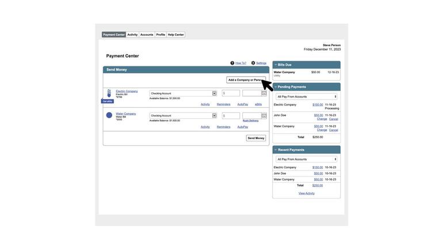Click the Payment Center page heading
Image resolution: width=442 pixels, height=249 pixels.
click(x=123, y=56)
